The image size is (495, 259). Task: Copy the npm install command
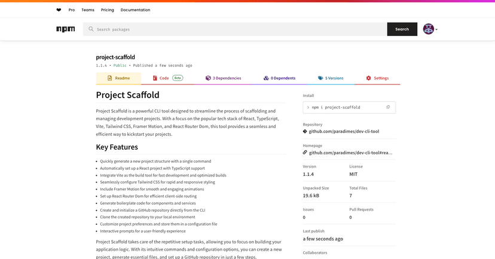(388, 107)
